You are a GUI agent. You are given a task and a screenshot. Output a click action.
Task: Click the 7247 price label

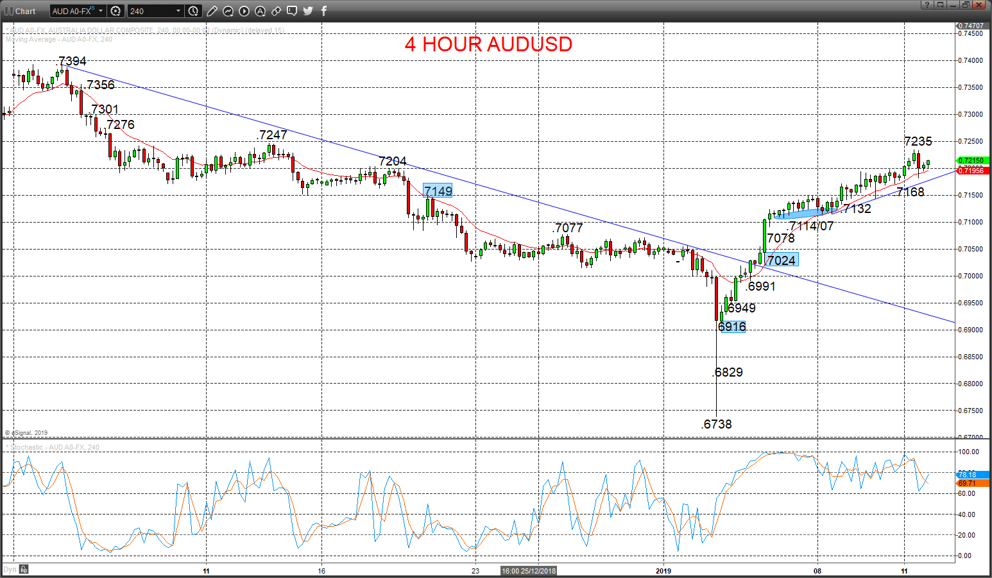tap(272, 135)
